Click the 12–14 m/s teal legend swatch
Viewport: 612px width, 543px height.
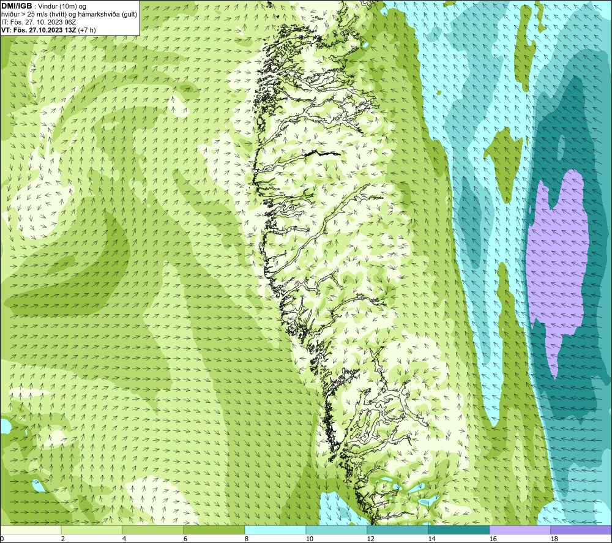pos(397,530)
